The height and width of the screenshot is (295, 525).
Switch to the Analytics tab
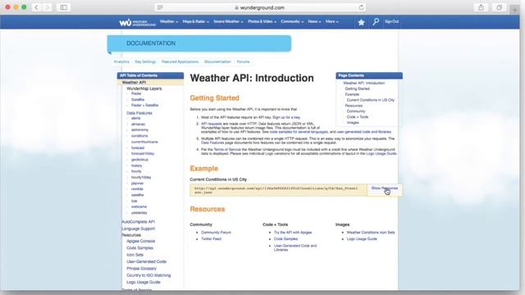click(121, 61)
